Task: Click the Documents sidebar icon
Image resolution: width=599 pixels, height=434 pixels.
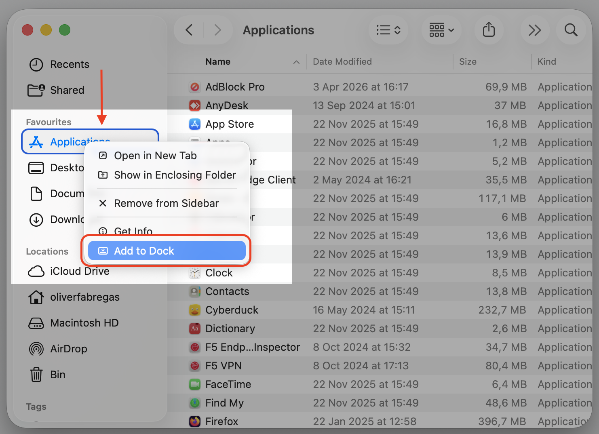Action: [36, 194]
